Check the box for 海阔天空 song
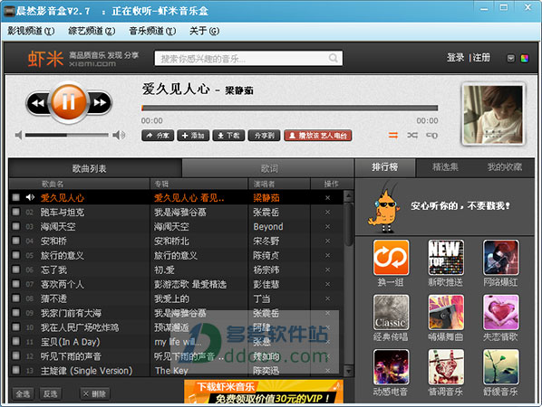 16,226
